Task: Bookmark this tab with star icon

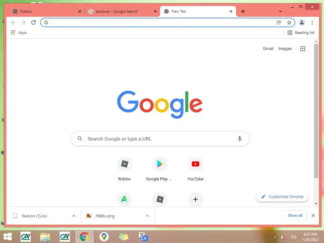Action: click(289, 22)
